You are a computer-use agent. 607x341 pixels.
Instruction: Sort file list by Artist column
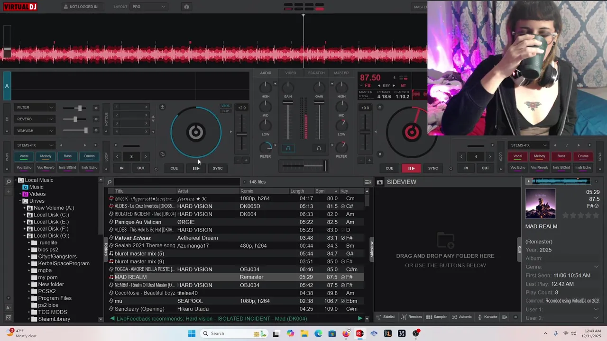click(x=207, y=191)
